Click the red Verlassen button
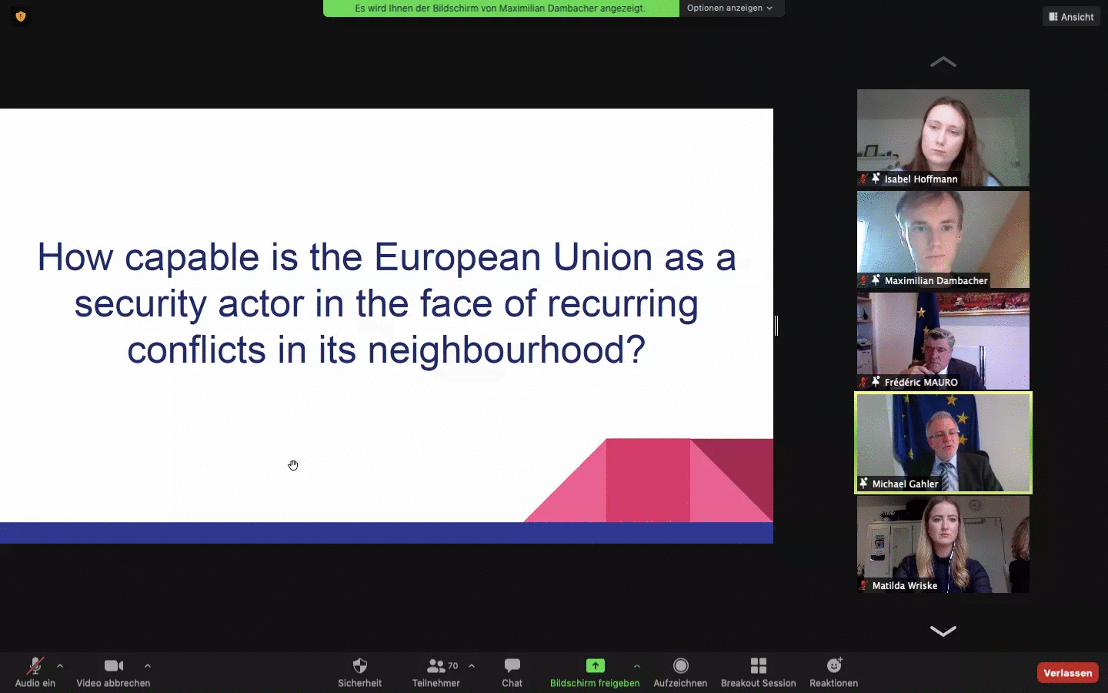Screen dimensions: 1108x693 1067,673
